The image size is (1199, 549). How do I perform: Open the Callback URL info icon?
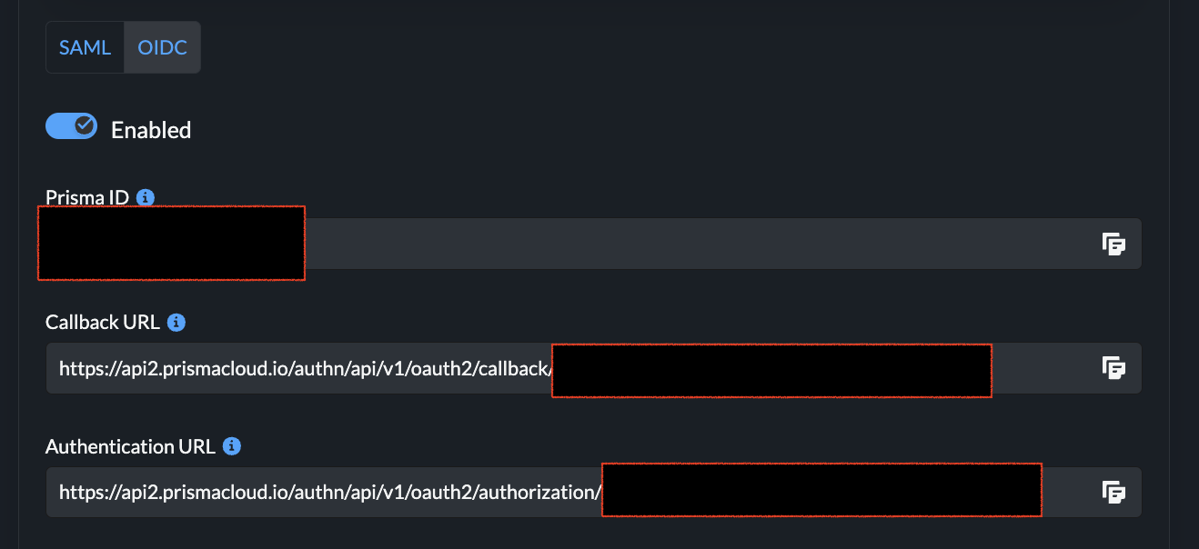(x=176, y=322)
